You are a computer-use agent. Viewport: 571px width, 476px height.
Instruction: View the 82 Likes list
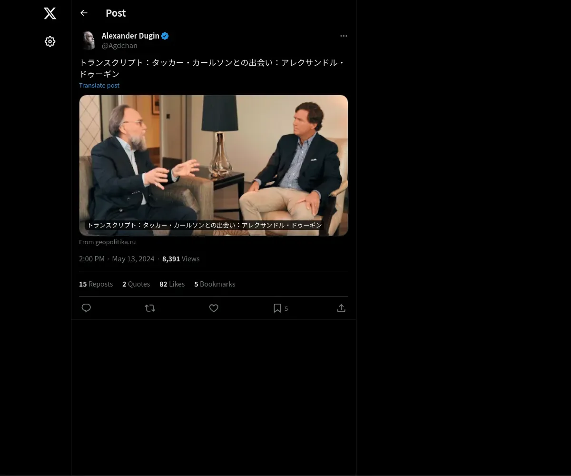point(172,284)
